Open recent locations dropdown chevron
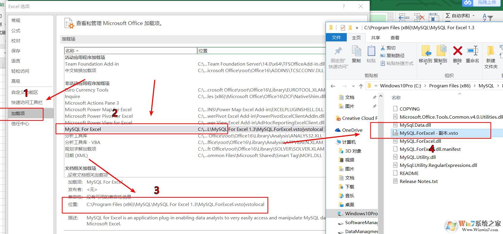 353,86
